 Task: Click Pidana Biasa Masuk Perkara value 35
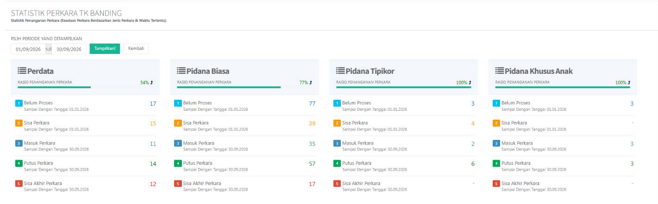(312, 144)
